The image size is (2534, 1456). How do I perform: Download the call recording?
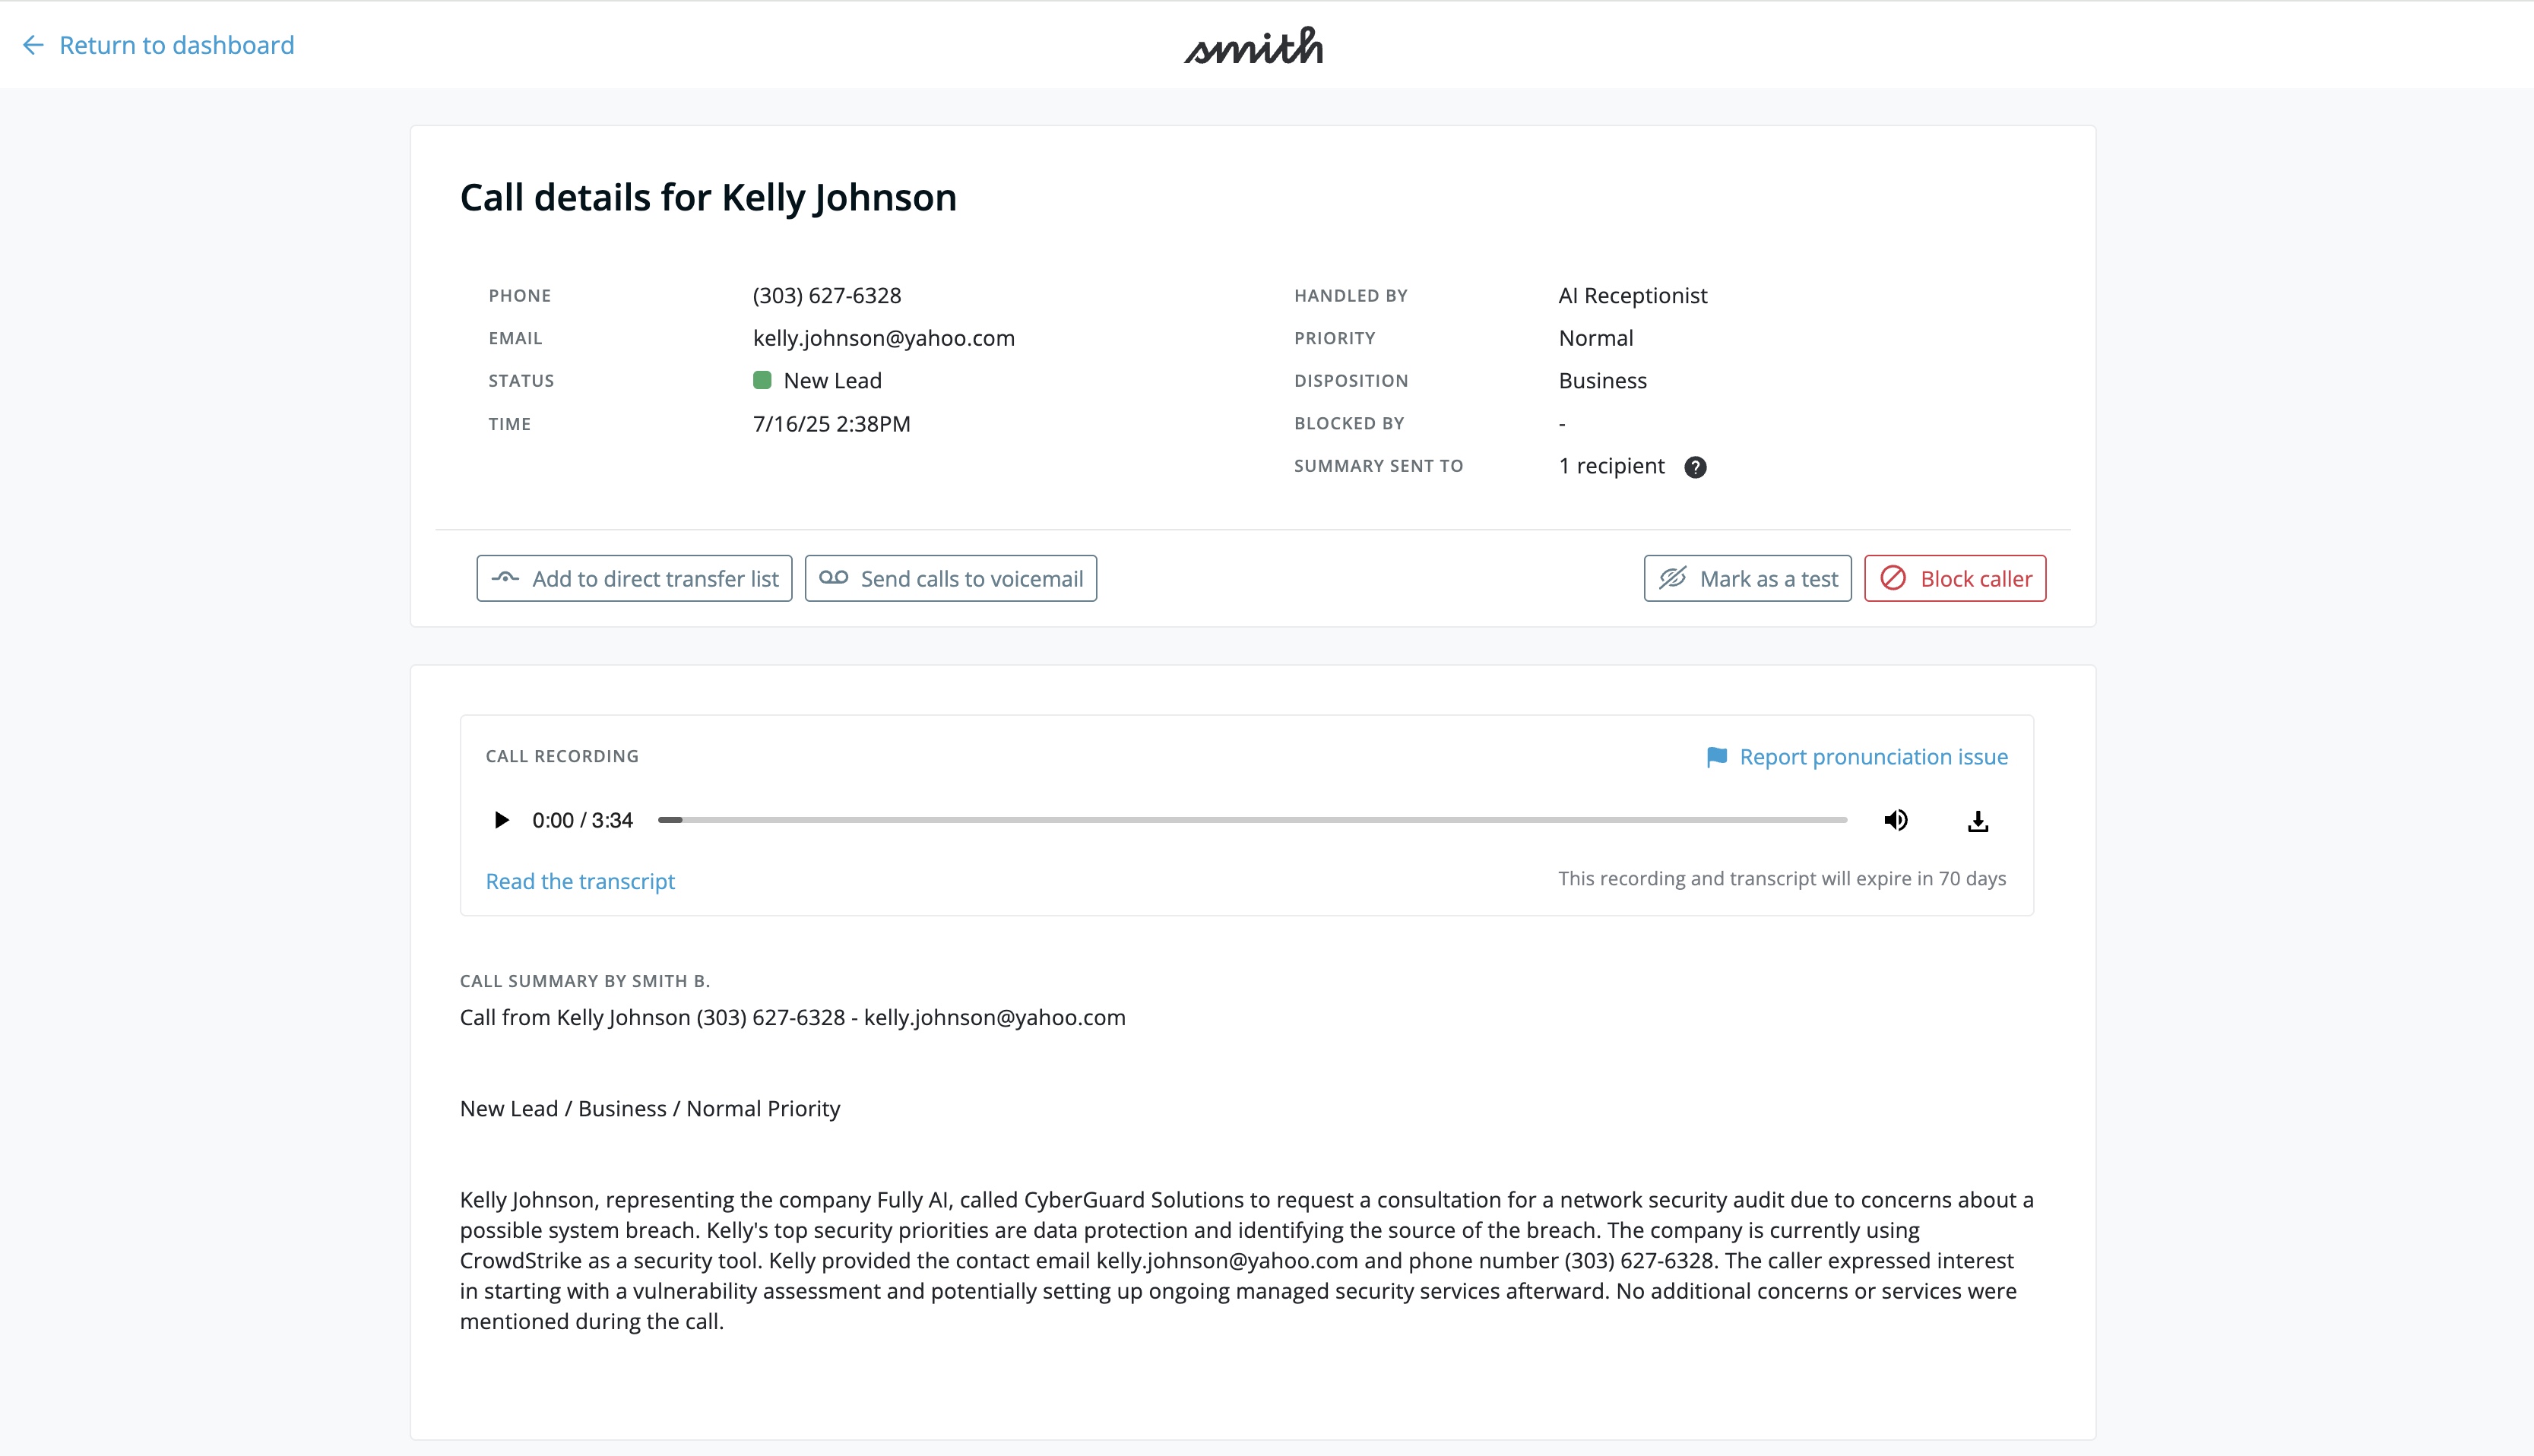pos(1977,821)
